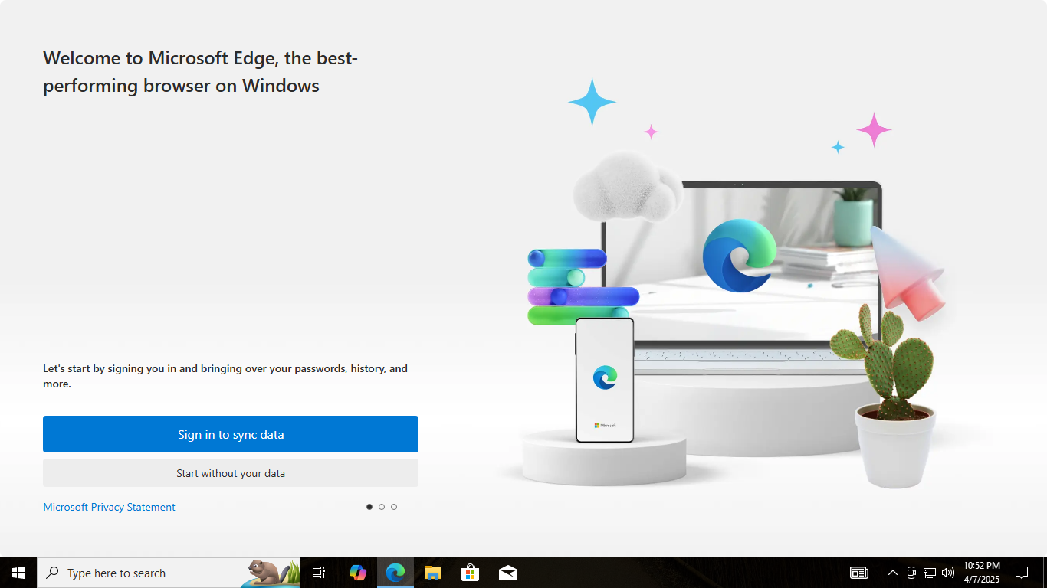1047x588 pixels.
Task: Open the Action Center notifications icon
Action: [1022, 573]
